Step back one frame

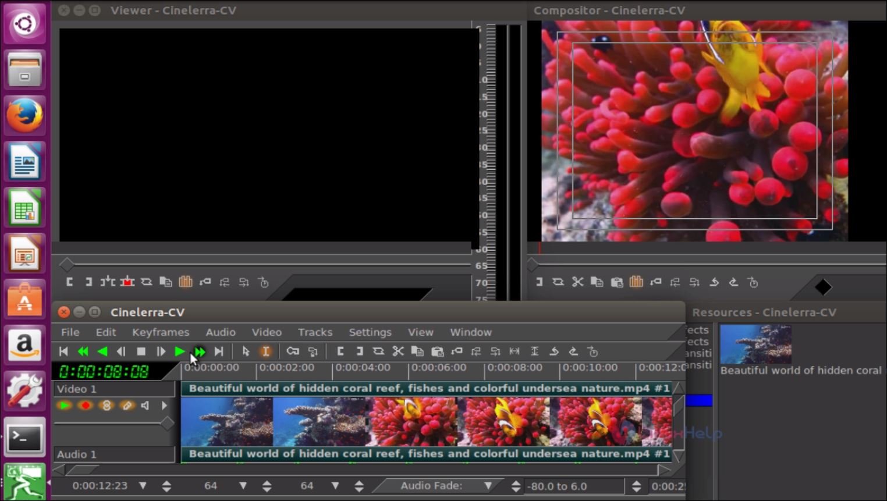tap(121, 351)
